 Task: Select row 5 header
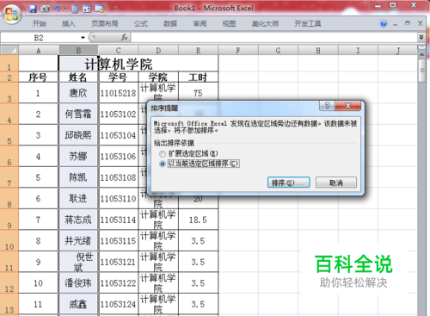[9, 135]
